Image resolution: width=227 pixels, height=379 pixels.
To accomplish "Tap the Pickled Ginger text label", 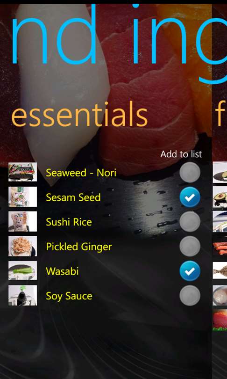I will (x=79, y=247).
